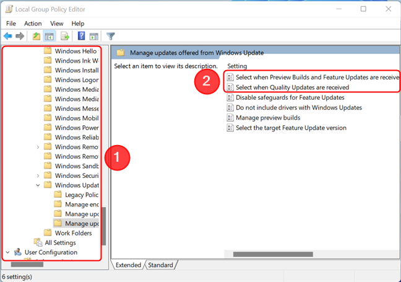Click the Up one level folder icon
The height and width of the screenshot is (282, 401).
click(x=37, y=36)
